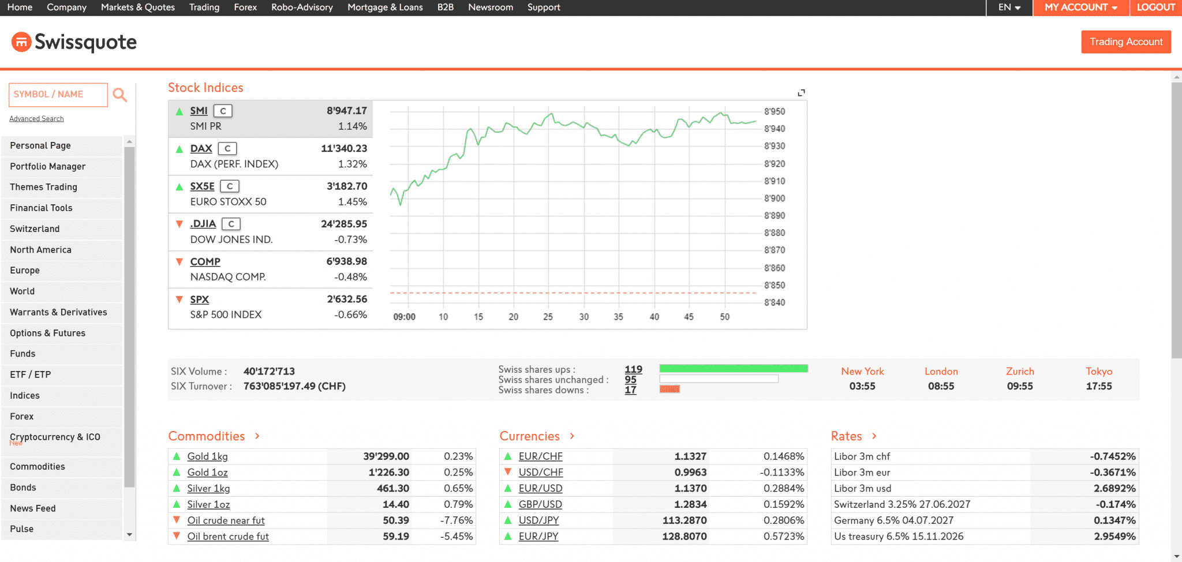The height and width of the screenshot is (562, 1182).
Task: Click the C badge next to DAX
Action: (x=227, y=148)
